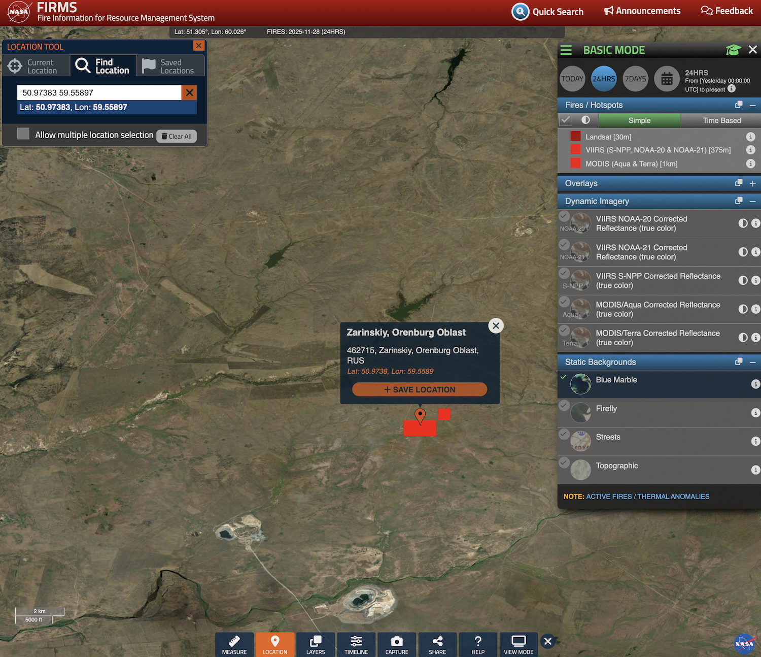Open the Help tool
This screenshot has width=761, height=657.
tap(478, 644)
